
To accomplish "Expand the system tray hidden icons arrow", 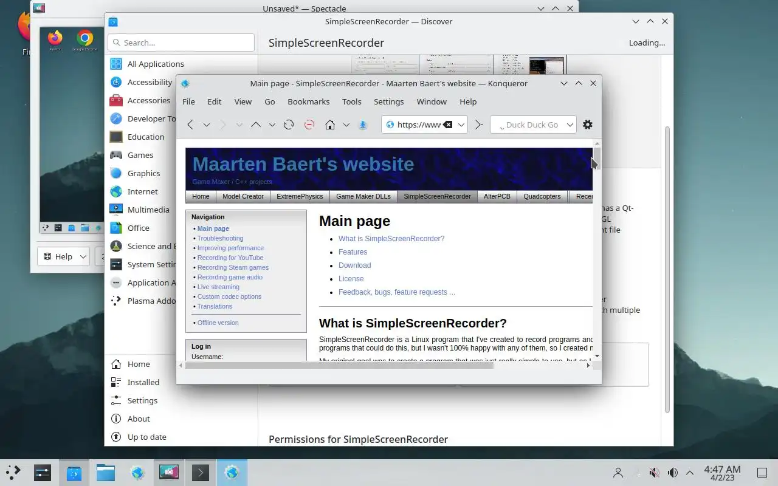I will (690, 473).
